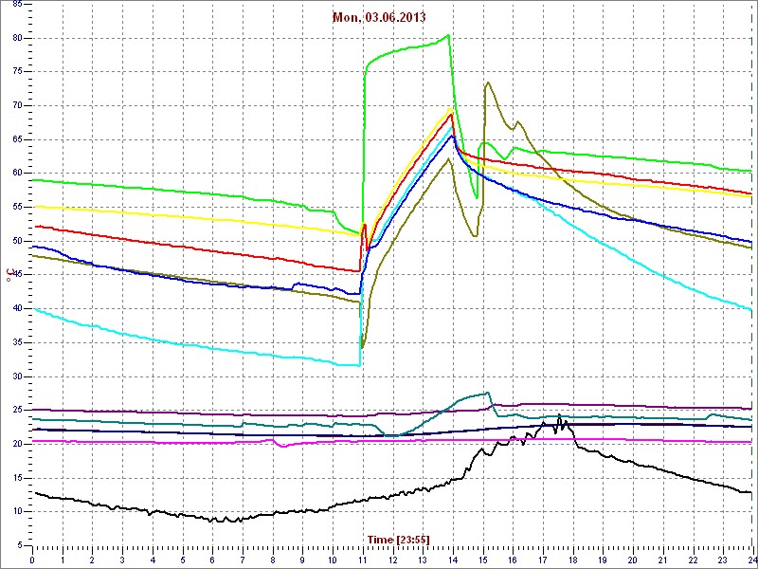This screenshot has width=758, height=569.
Task: Pick the hour "3" label on time axis
Action: [x=122, y=560]
